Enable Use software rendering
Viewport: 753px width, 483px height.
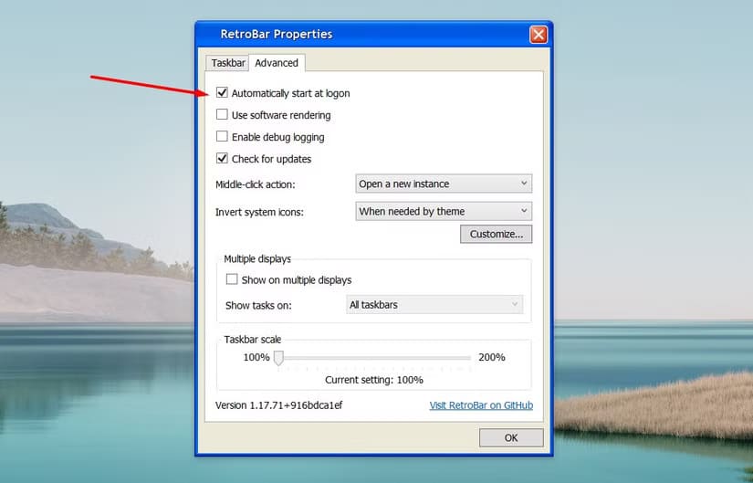point(222,114)
